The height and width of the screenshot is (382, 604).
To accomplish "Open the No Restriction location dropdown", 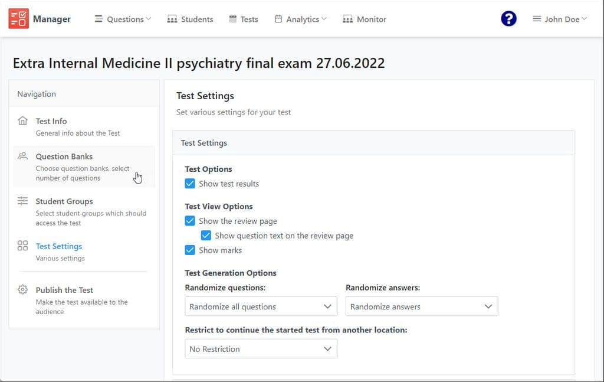I will pyautogui.click(x=261, y=349).
